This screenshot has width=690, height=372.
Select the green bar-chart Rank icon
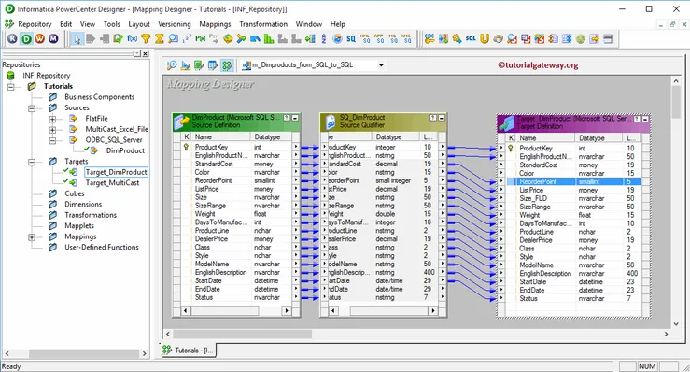(268, 38)
